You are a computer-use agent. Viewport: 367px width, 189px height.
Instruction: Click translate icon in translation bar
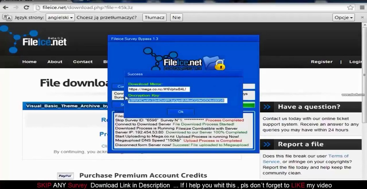coord(7,18)
